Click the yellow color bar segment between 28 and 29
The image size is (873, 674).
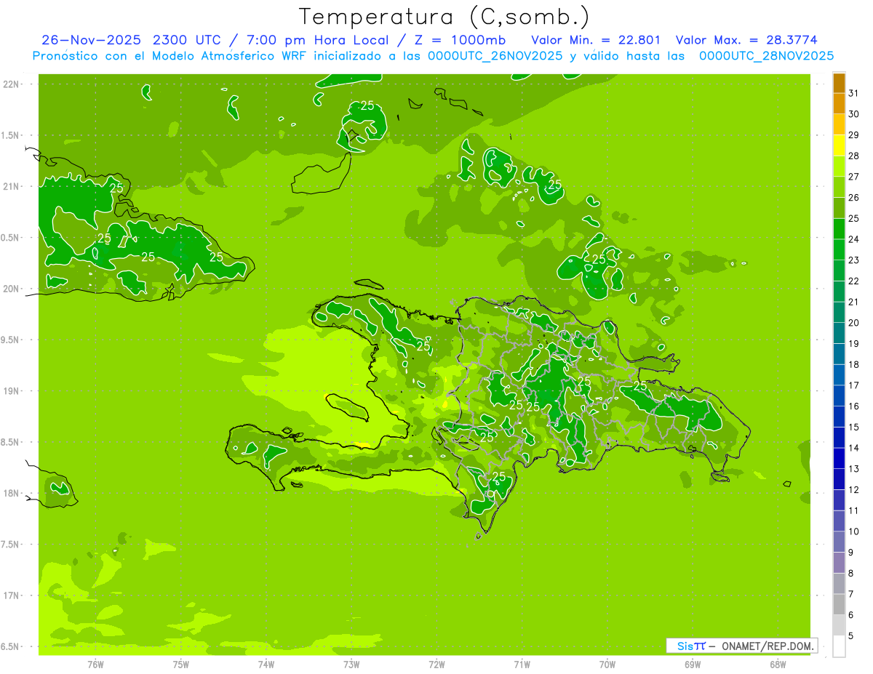[x=839, y=145]
